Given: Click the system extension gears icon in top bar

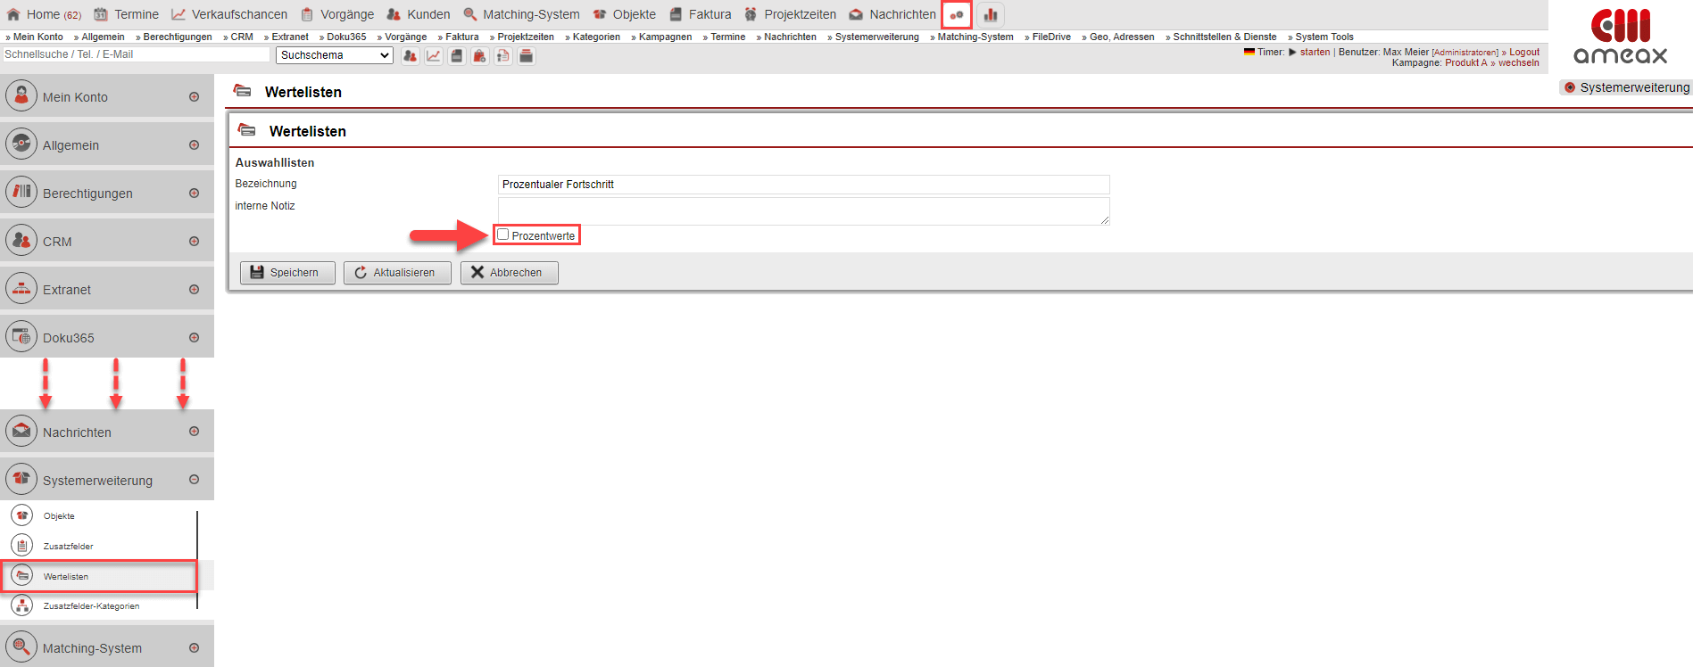Looking at the screenshot, I should pos(956,15).
